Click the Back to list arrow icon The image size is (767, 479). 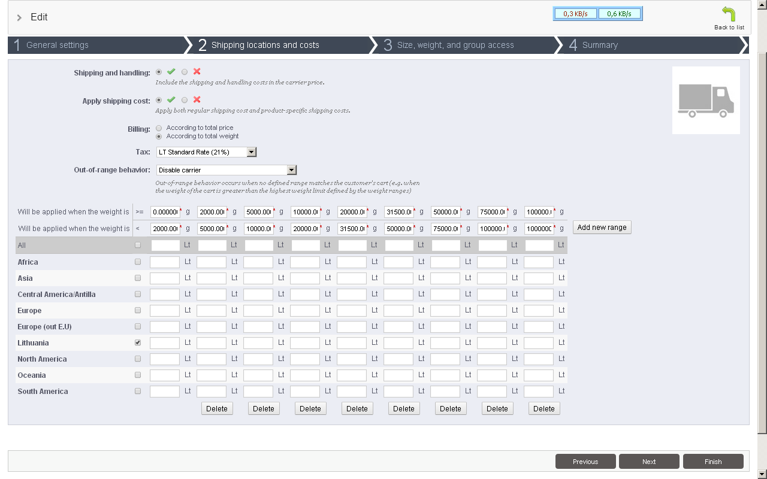(x=729, y=14)
